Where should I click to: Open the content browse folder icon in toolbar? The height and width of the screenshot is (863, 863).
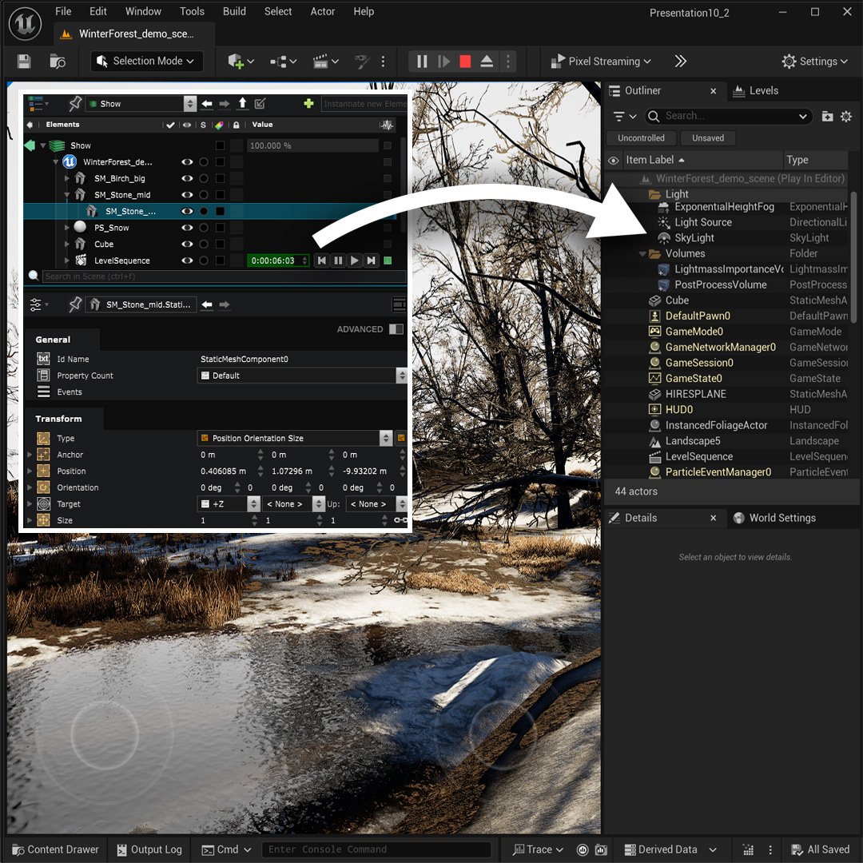58,61
